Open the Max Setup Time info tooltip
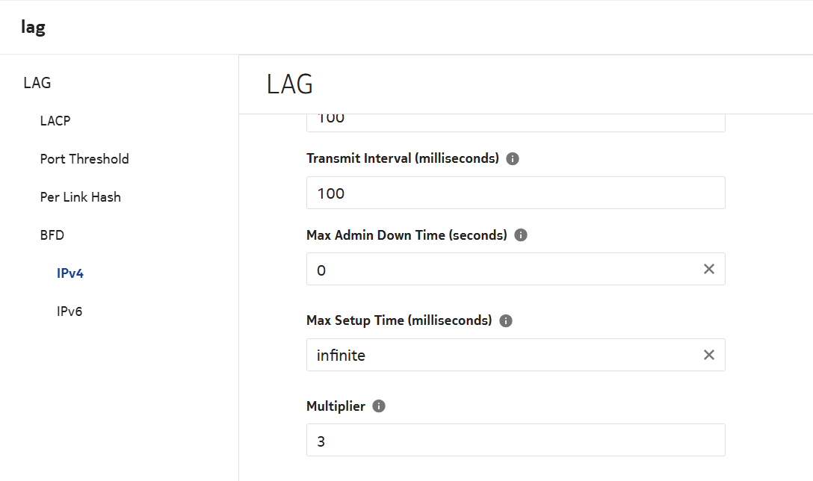The width and height of the screenshot is (813, 481). 506,321
